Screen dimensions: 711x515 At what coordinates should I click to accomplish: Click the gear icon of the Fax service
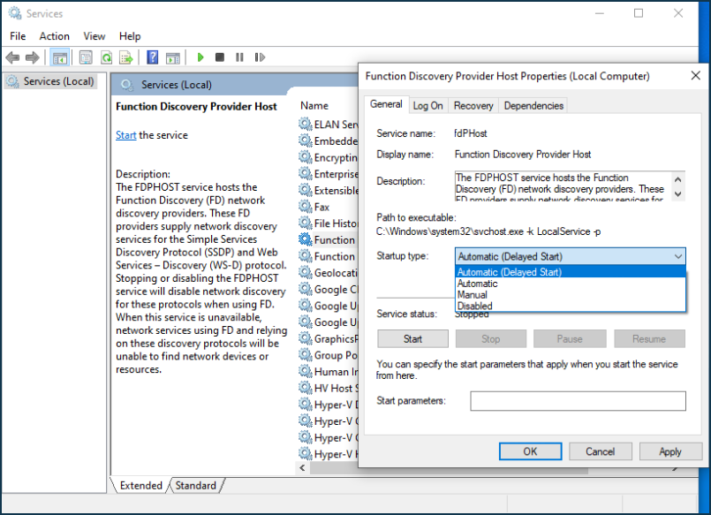[306, 207]
